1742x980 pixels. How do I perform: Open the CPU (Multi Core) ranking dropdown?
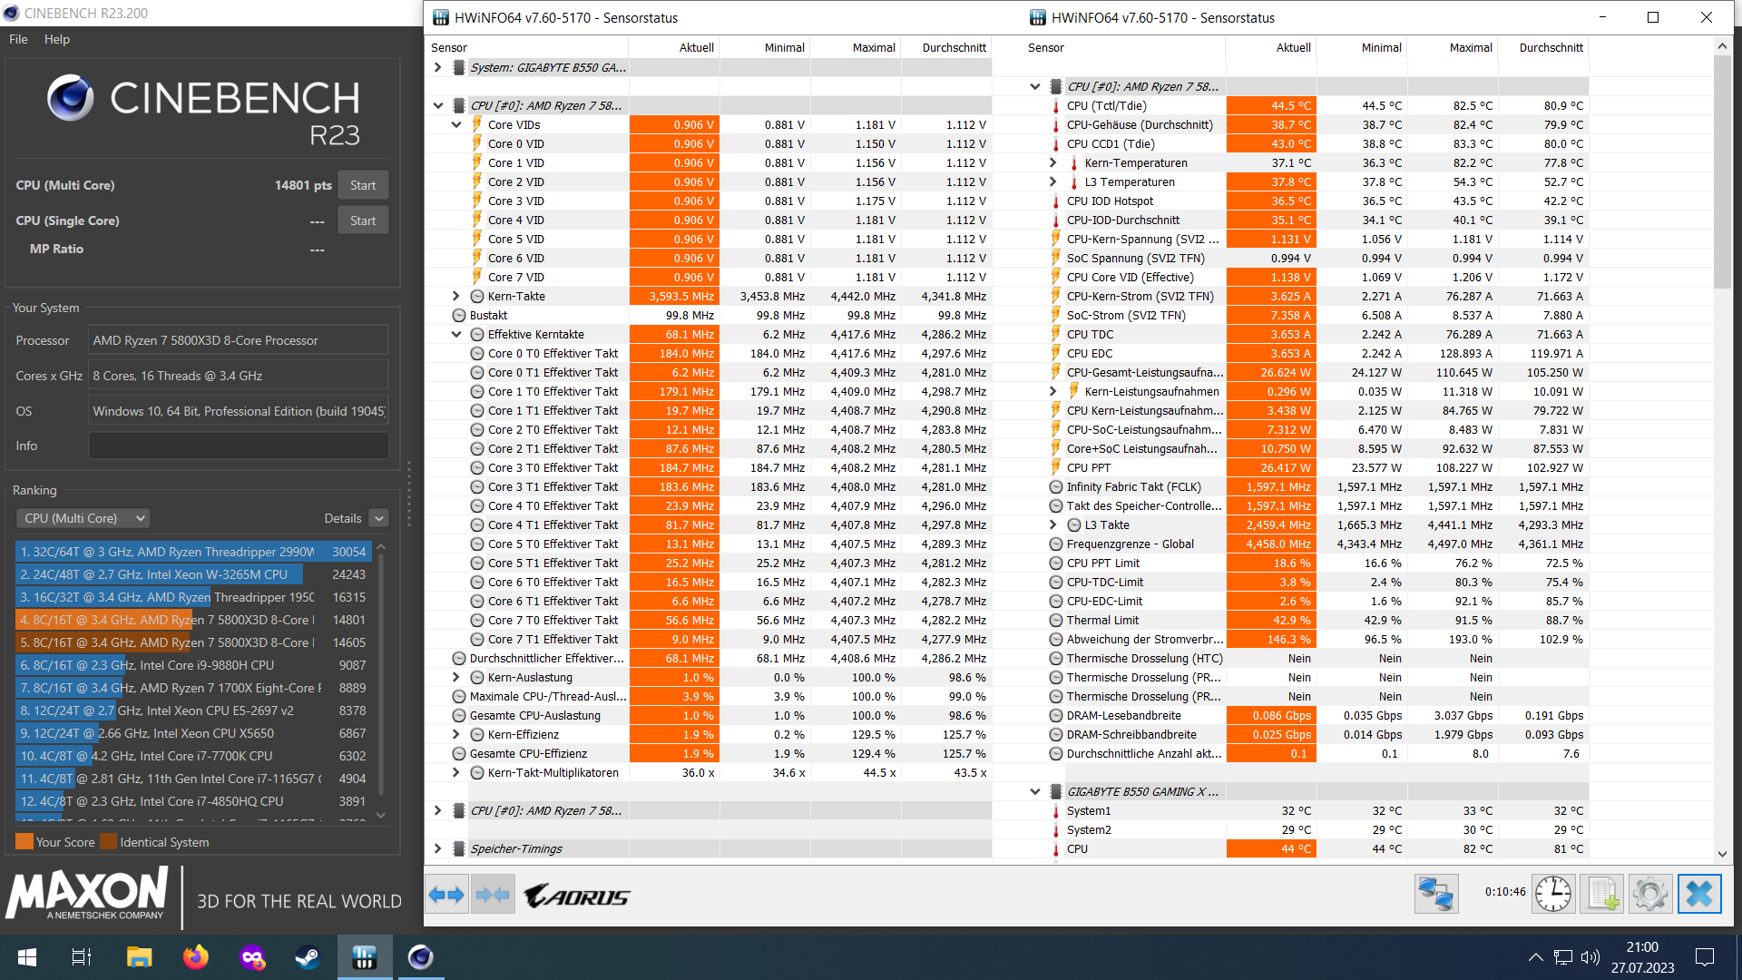click(x=83, y=518)
